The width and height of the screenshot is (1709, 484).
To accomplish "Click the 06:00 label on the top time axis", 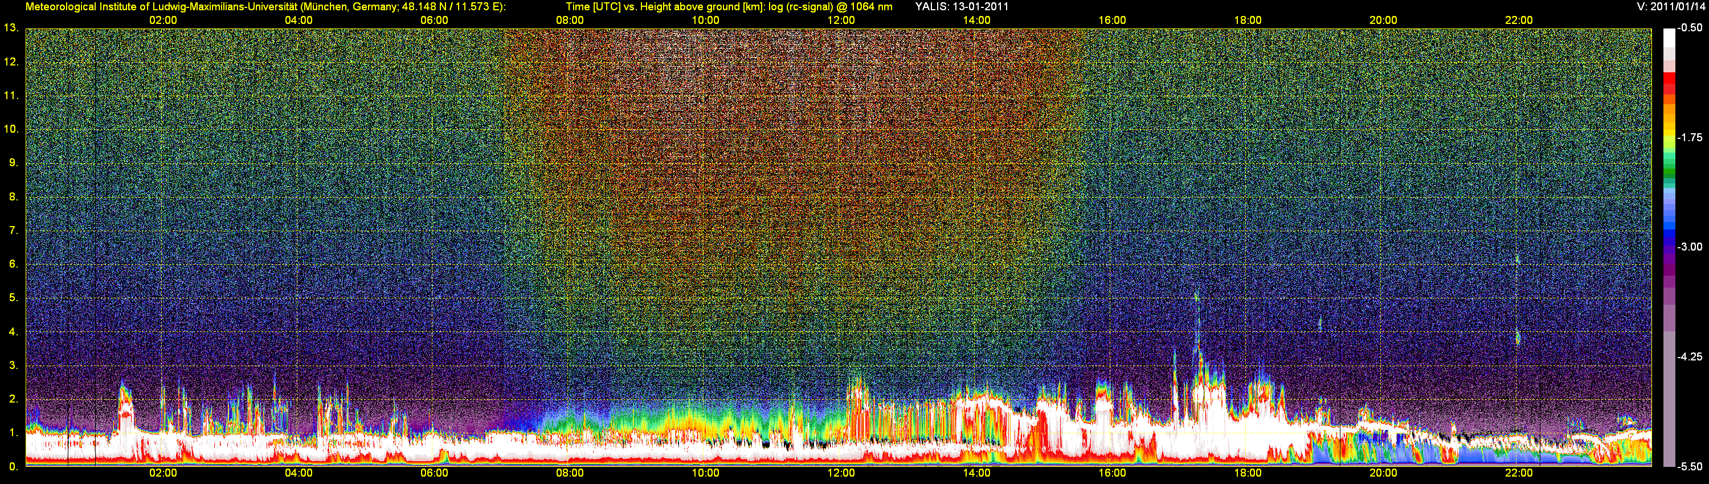I will coord(435,20).
